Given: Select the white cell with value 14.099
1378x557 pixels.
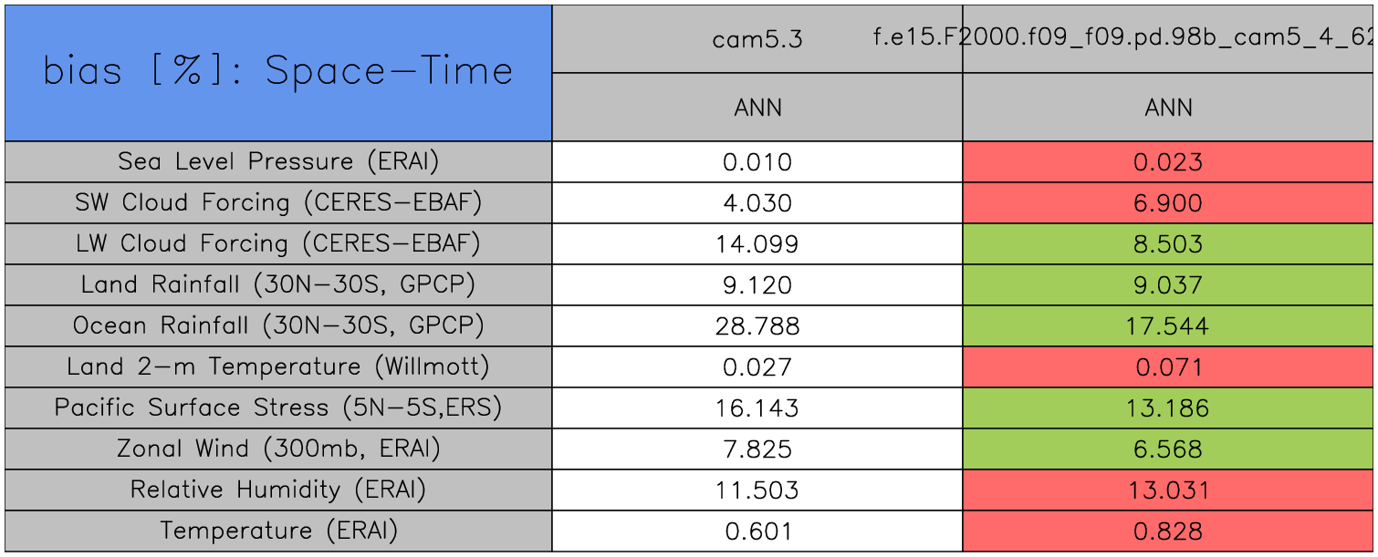Looking at the screenshot, I should pyautogui.click(x=757, y=244).
